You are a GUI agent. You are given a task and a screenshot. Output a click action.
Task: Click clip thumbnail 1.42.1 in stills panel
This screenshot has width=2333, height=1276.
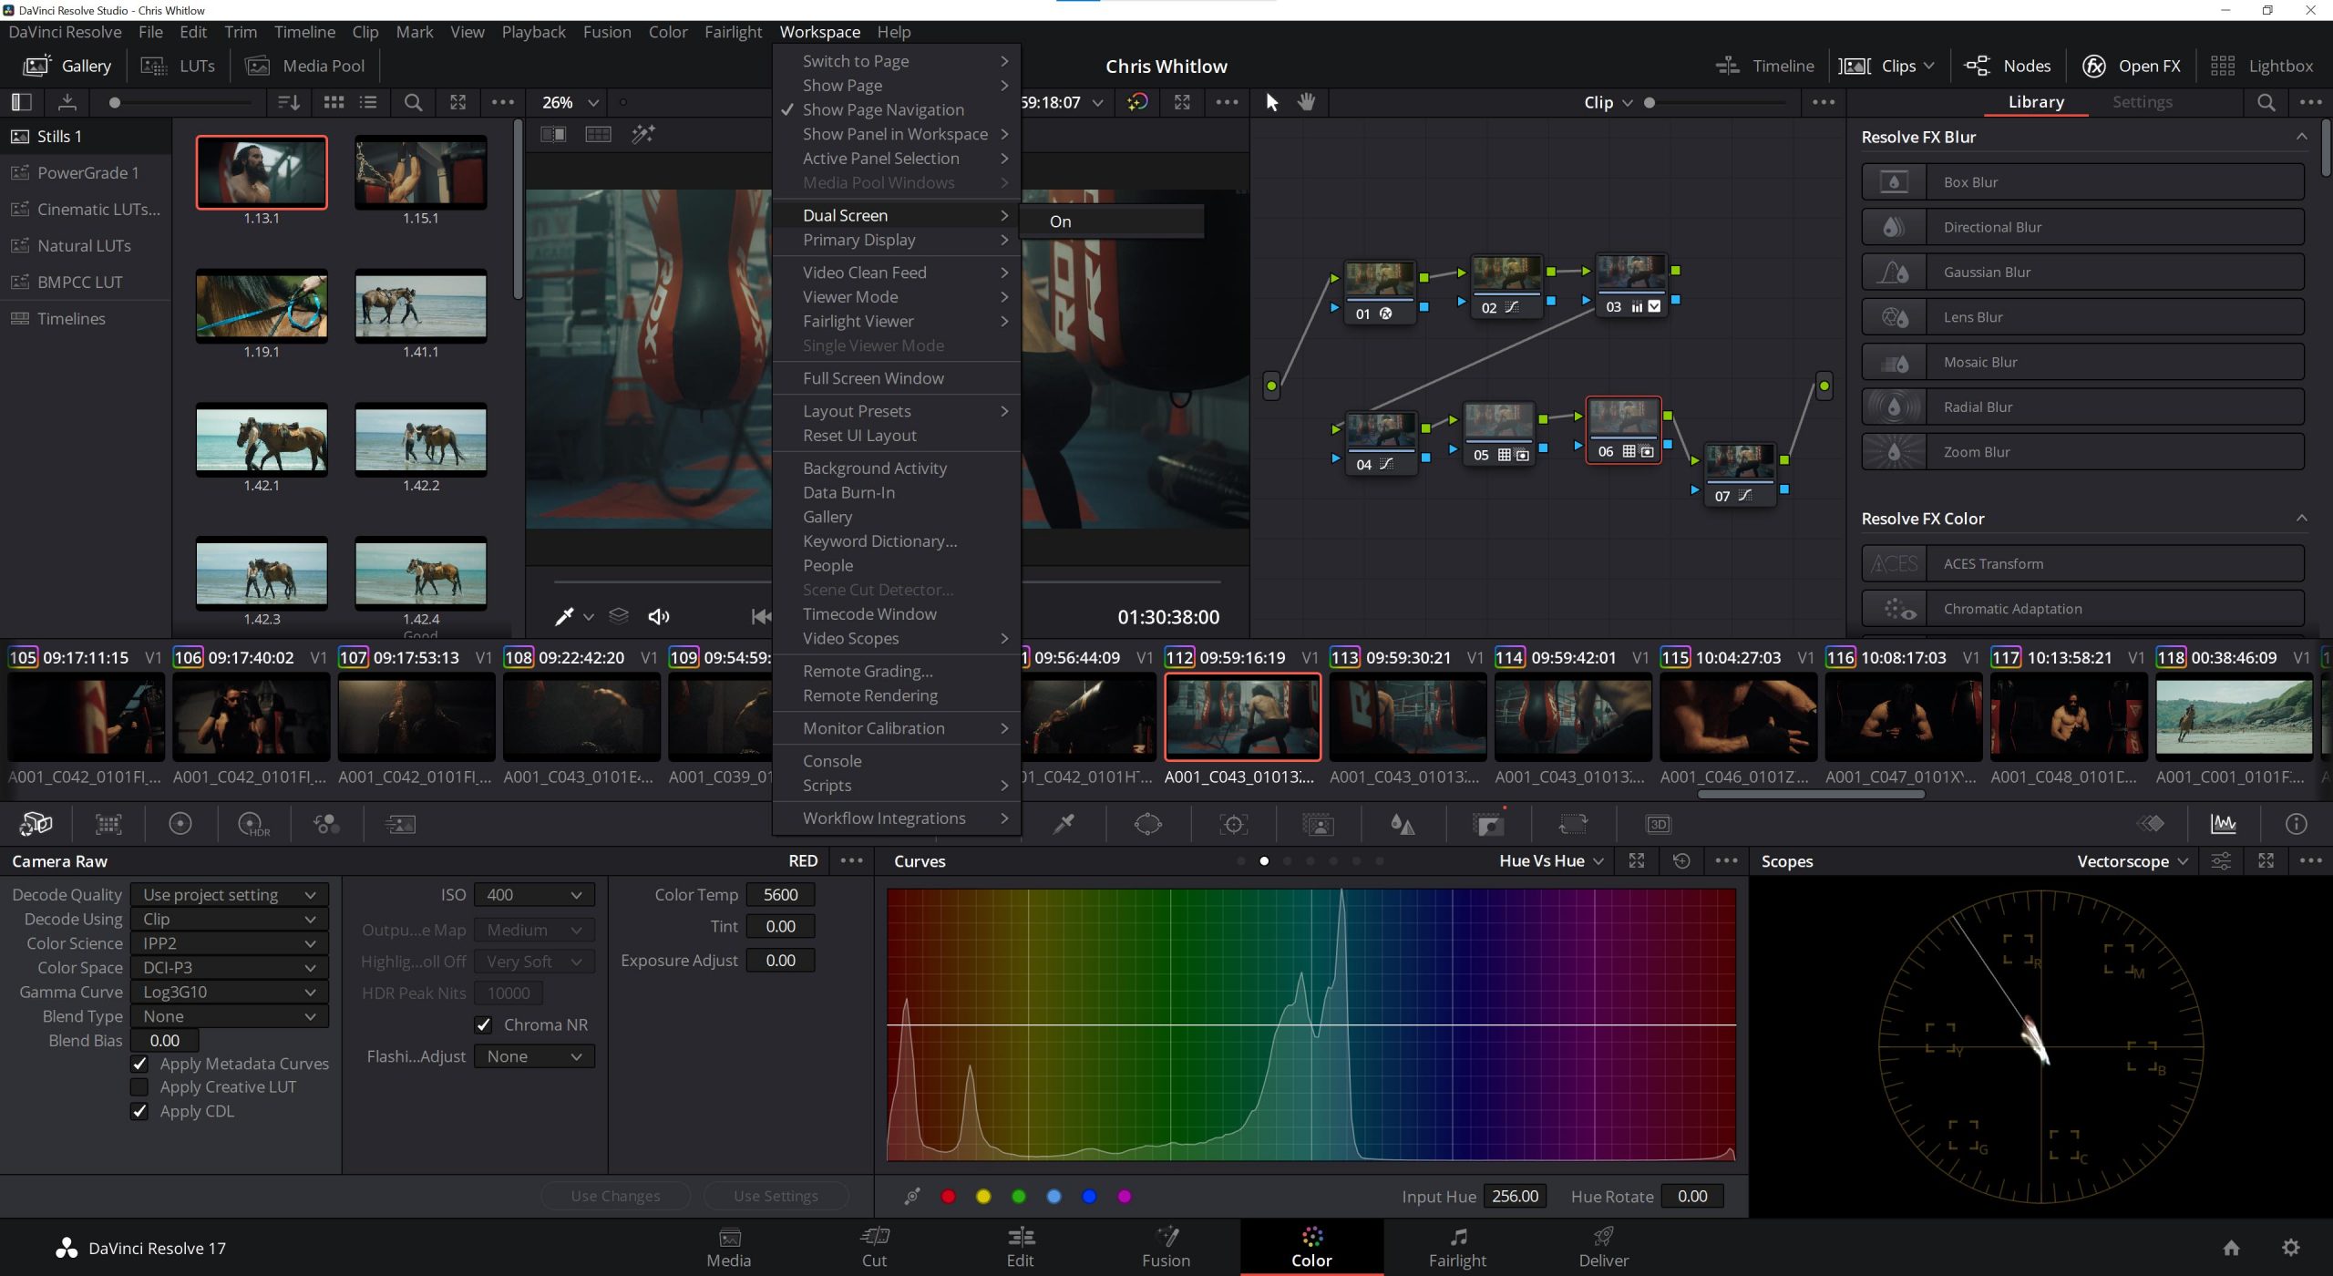pos(262,440)
